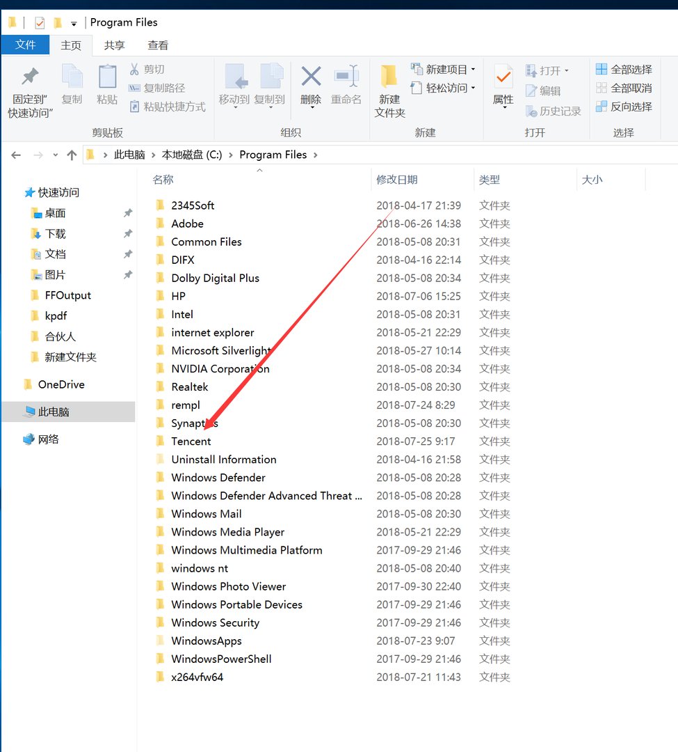The width and height of the screenshot is (678, 752).
Task: Click the Paste icon in ribbon
Action: point(107,77)
